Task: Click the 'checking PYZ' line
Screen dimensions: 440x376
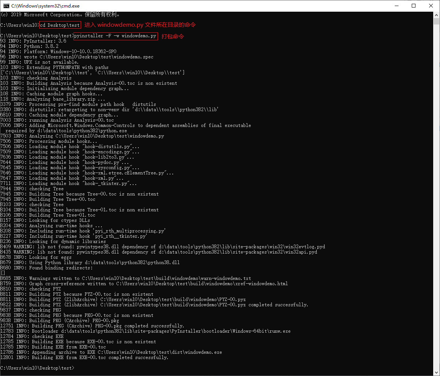Action: 31,289
